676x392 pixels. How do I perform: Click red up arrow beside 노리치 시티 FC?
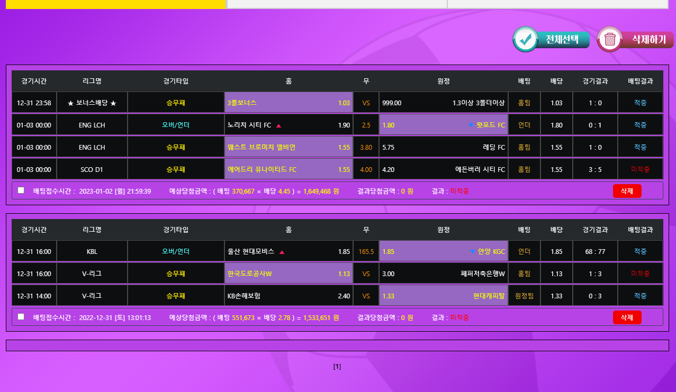click(278, 125)
